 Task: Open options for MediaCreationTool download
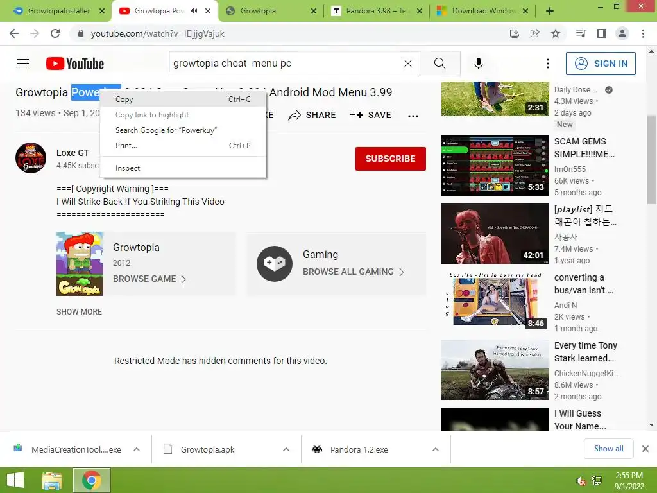pyautogui.click(x=137, y=449)
